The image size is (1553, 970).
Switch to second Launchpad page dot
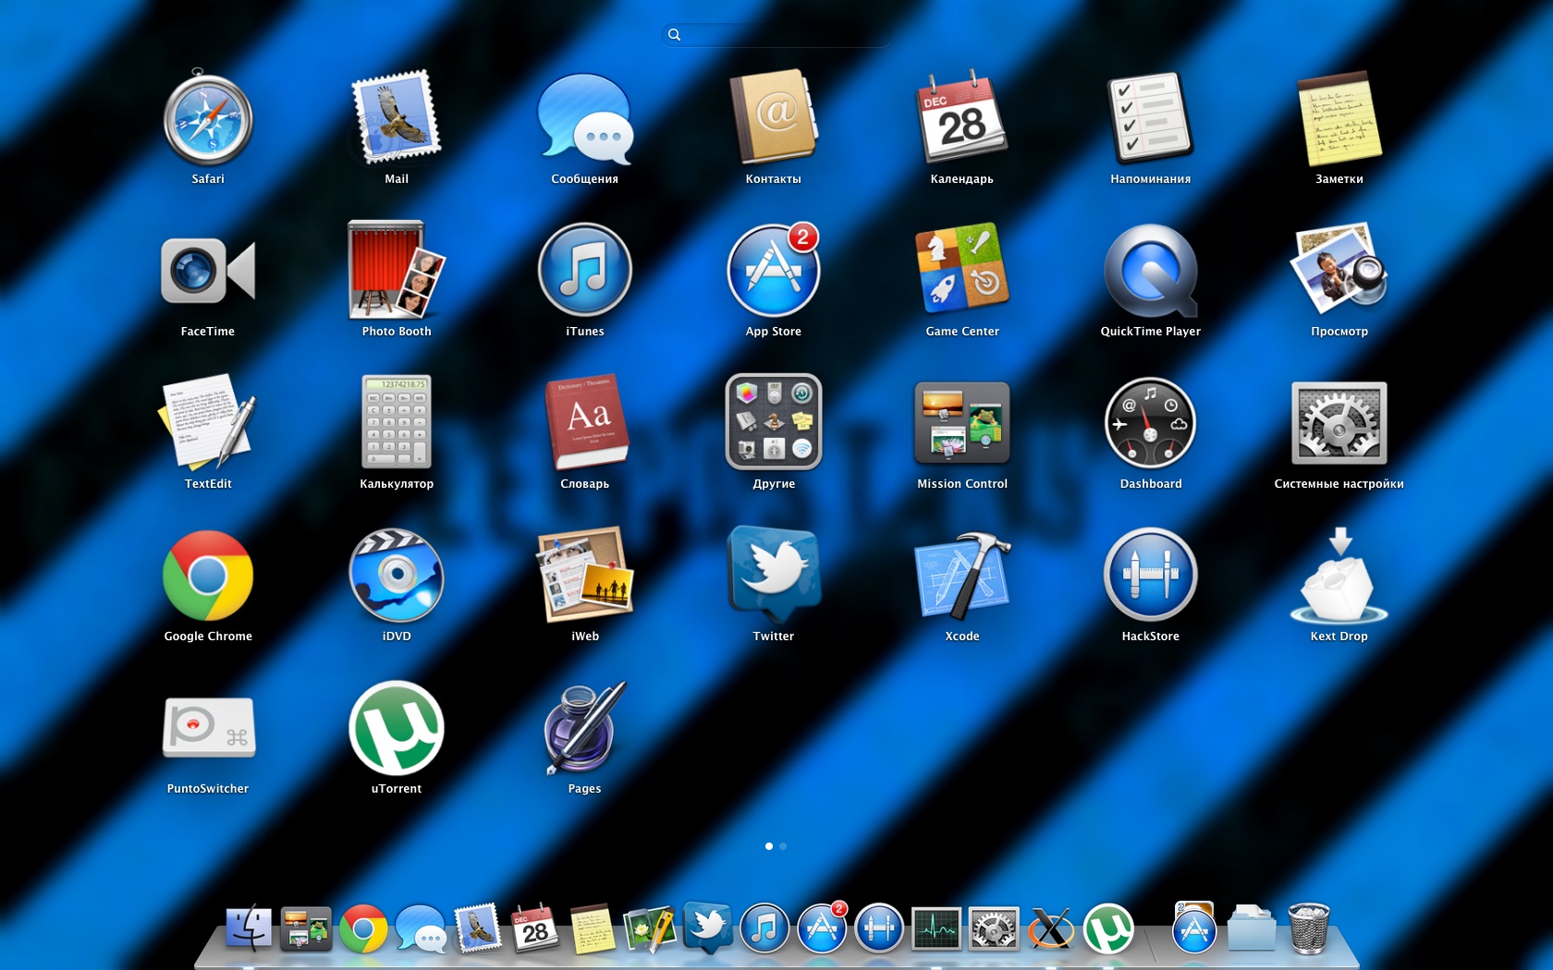point(783,846)
